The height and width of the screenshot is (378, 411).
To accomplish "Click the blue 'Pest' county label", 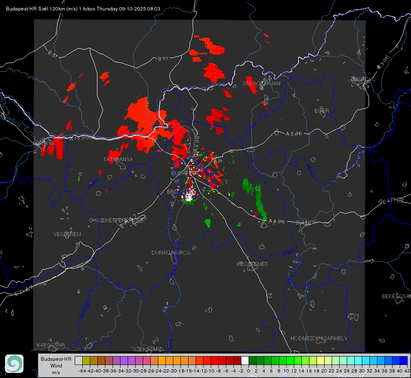I will pyautogui.click(x=288, y=253).
